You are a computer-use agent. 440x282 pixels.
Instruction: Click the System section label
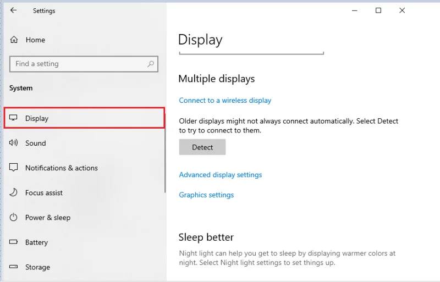[21, 88]
